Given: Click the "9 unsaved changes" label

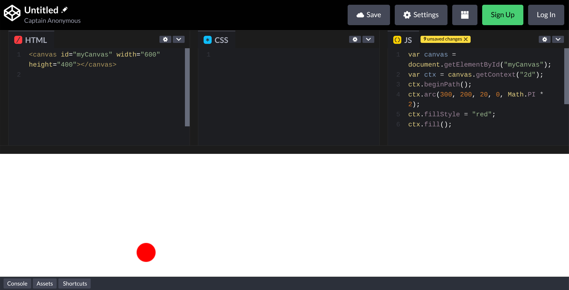Looking at the screenshot, I should [442, 39].
